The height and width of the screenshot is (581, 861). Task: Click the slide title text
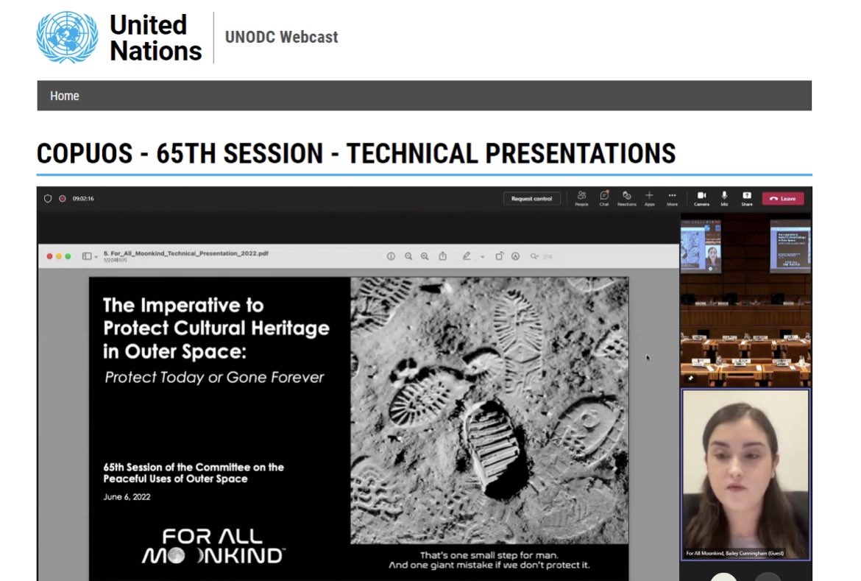pos(216,328)
